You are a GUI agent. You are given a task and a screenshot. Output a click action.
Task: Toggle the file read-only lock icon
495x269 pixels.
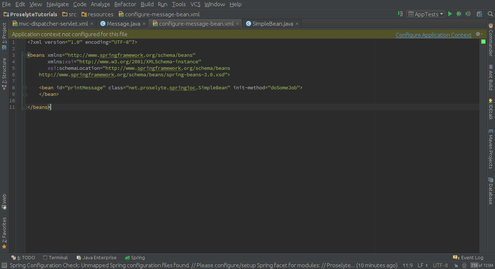click(456, 265)
